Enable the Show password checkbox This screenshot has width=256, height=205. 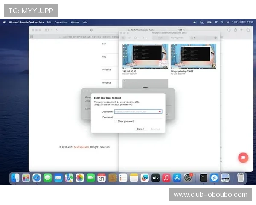point(116,121)
